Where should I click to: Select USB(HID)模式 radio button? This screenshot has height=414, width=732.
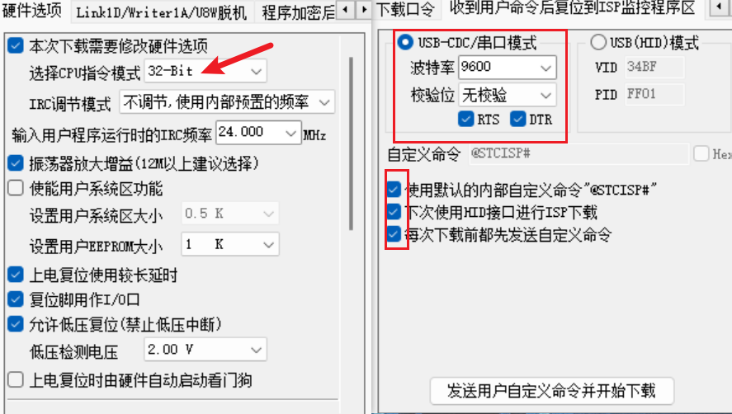pos(598,43)
